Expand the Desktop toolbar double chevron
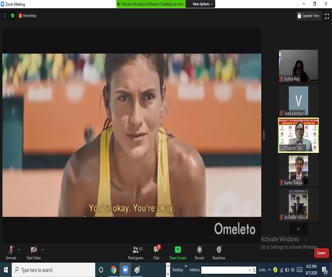This screenshot has width=332, height=277. point(186,266)
